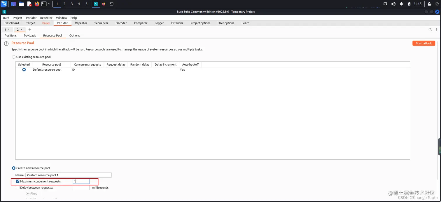Add a new Intruder tab with plus icon
This screenshot has height=202, width=441.
30,29
